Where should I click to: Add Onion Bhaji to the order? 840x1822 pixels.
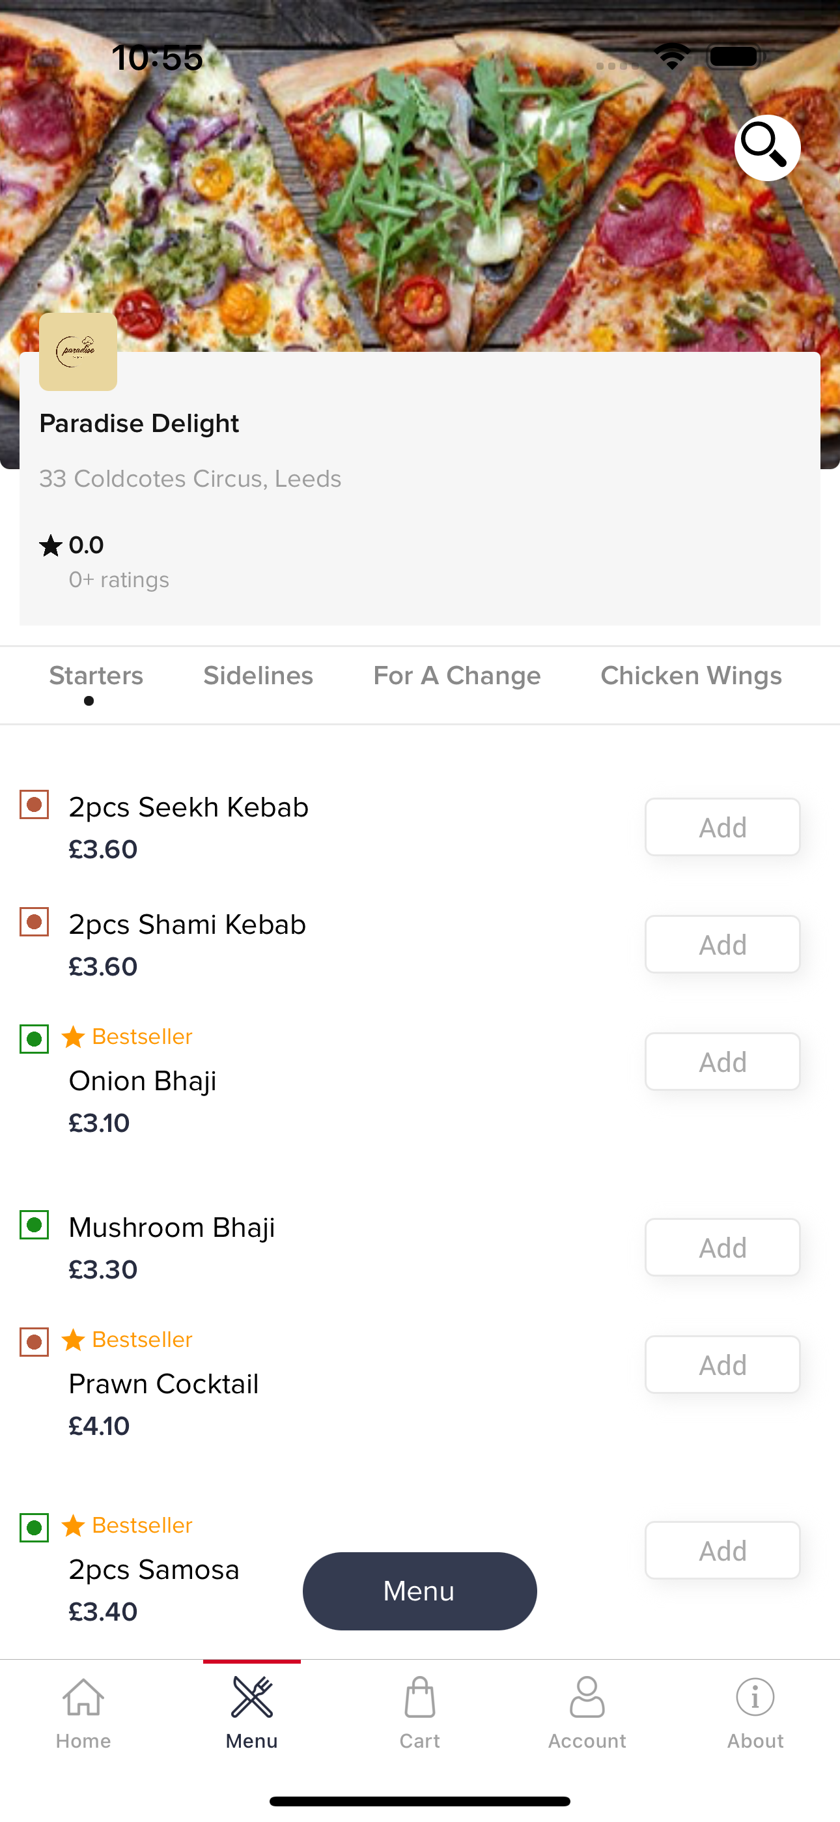pyautogui.click(x=723, y=1062)
